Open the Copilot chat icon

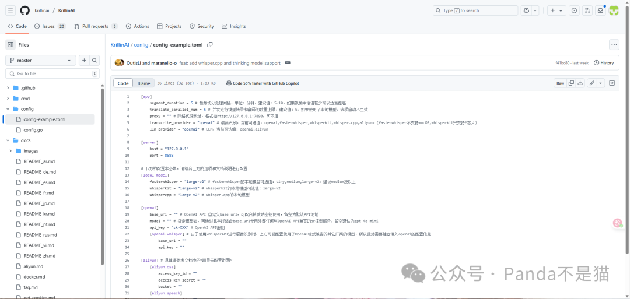pyautogui.click(x=526, y=10)
